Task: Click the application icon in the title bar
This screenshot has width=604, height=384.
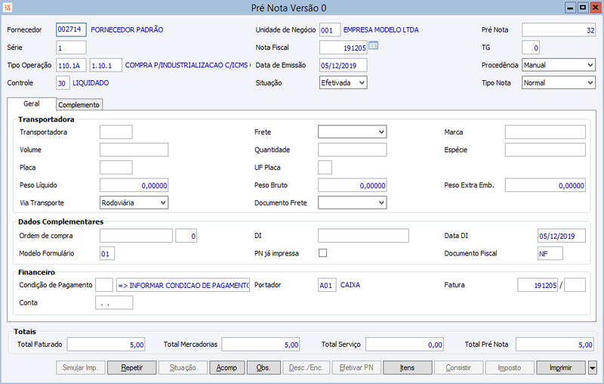Action: 8,8
